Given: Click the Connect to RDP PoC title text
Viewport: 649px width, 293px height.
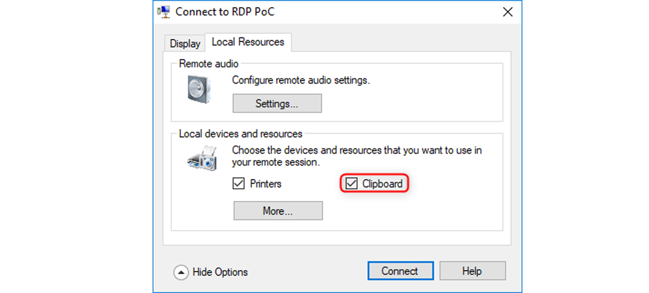Looking at the screenshot, I should [225, 12].
